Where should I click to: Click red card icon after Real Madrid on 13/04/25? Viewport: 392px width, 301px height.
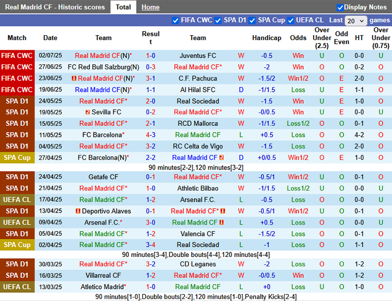223,211
